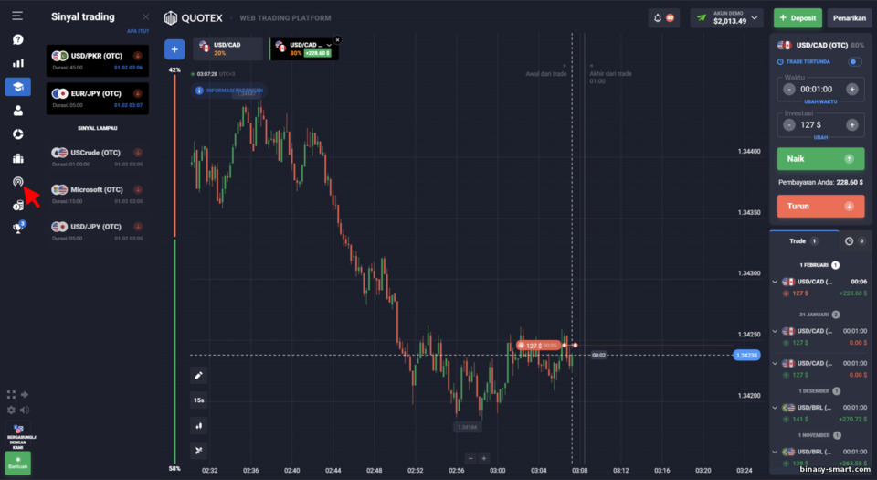Select the USD/JPY (OTC) past signal

pos(98,231)
